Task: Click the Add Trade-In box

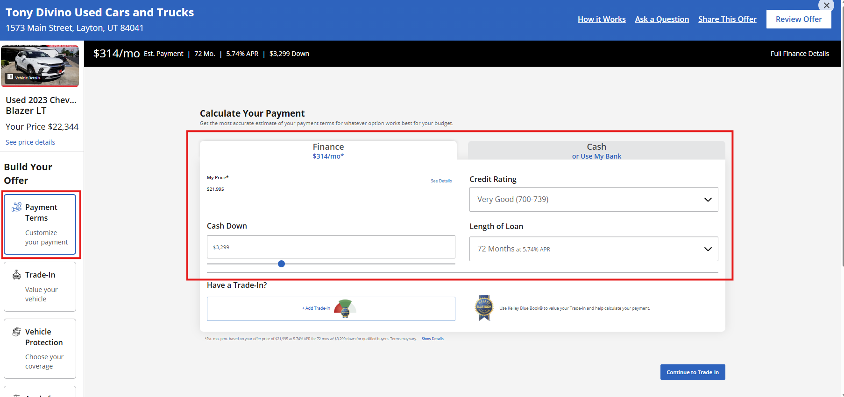Action: (x=331, y=308)
